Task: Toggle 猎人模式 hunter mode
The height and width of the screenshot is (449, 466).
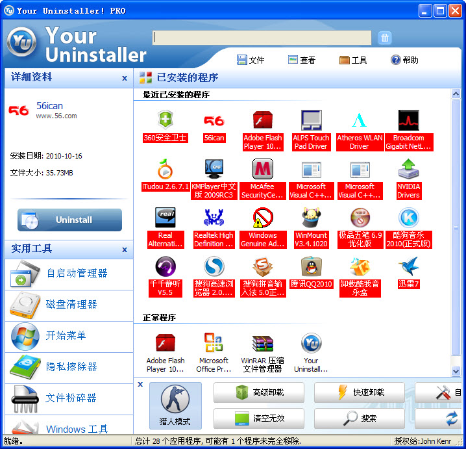Action: point(175,405)
